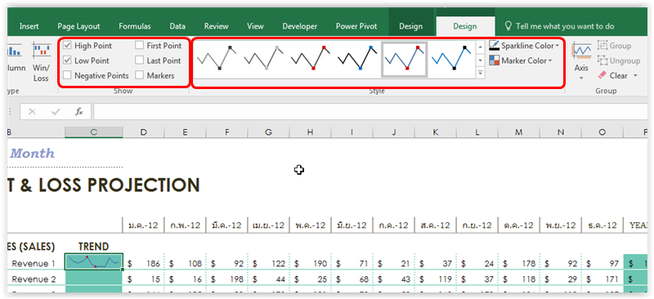Select column H header
Viewport: 654px width, 299px height.
click(x=311, y=132)
